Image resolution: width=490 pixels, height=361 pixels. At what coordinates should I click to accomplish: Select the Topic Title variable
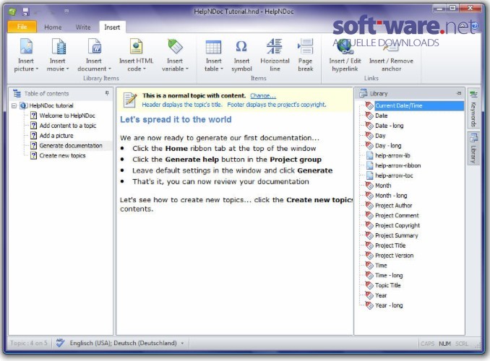pos(388,285)
